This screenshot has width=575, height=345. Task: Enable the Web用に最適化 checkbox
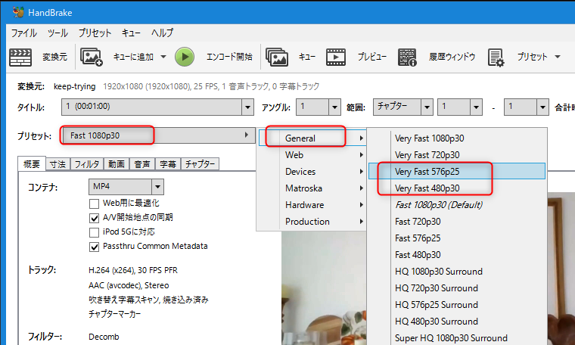coord(95,204)
